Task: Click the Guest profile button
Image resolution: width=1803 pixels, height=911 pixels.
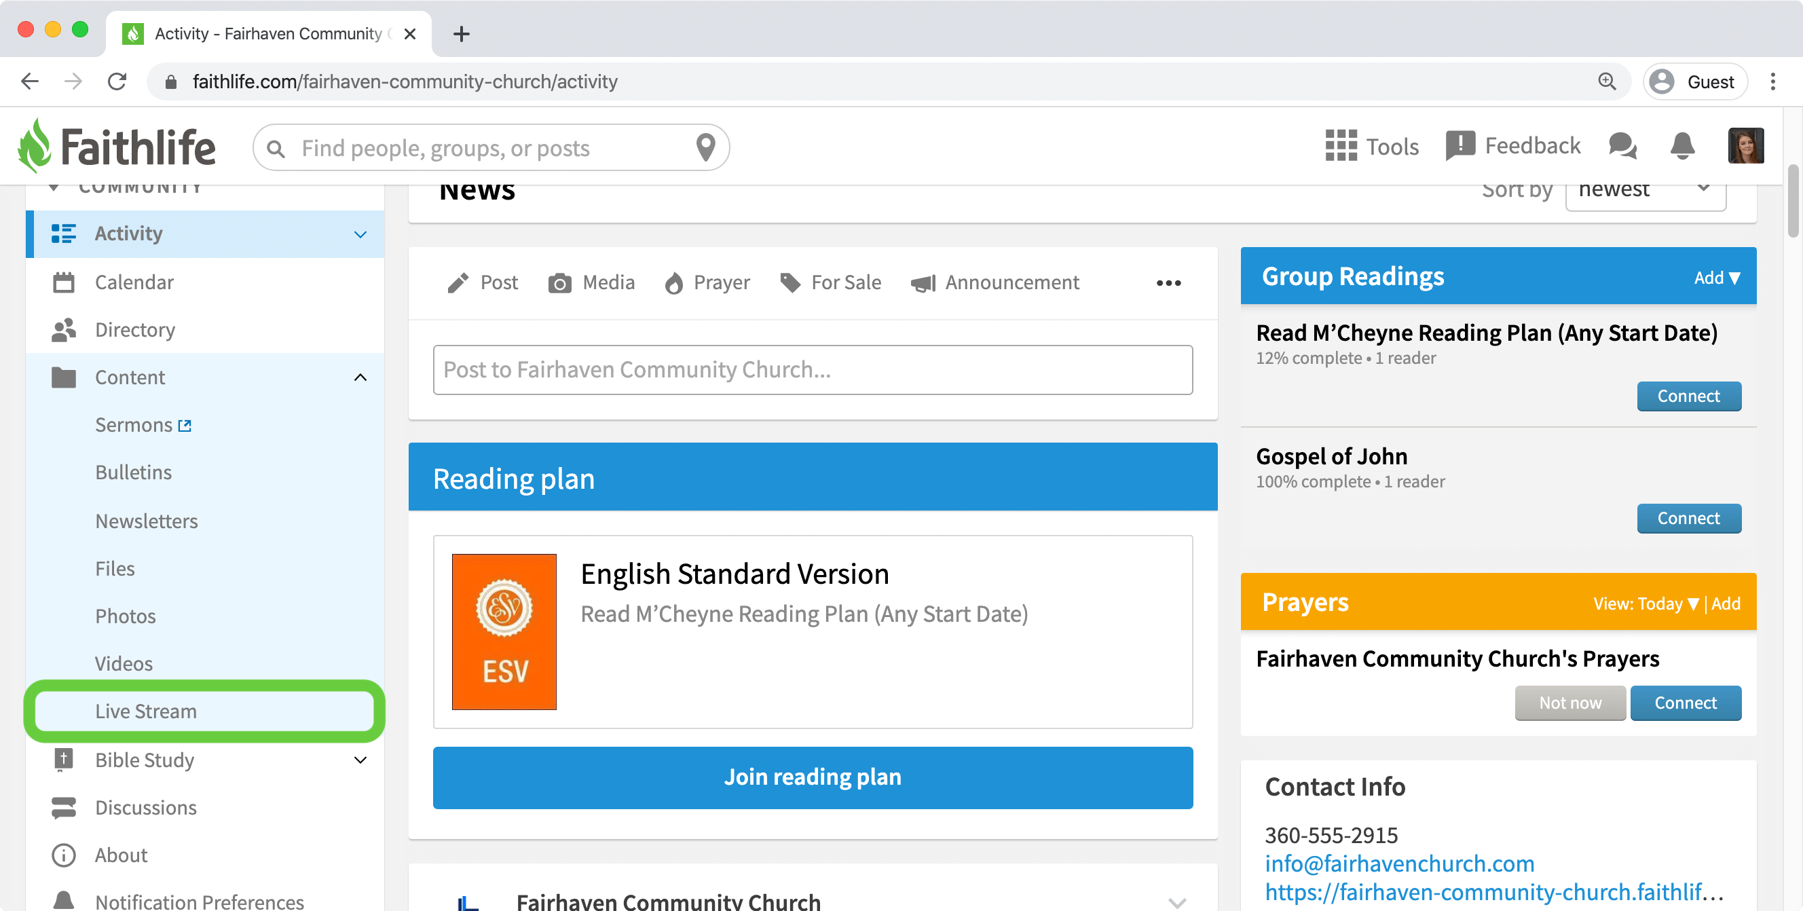Action: click(1694, 82)
